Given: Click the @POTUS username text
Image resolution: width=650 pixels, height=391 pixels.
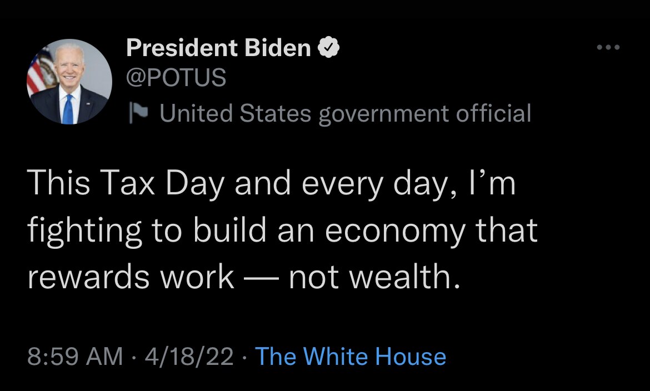Looking at the screenshot, I should [x=176, y=78].
